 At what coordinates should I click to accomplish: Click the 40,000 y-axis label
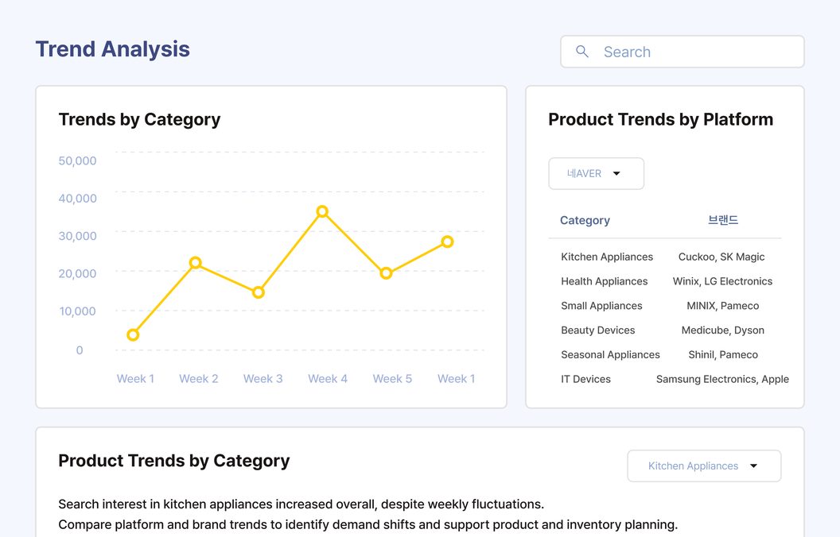(78, 199)
